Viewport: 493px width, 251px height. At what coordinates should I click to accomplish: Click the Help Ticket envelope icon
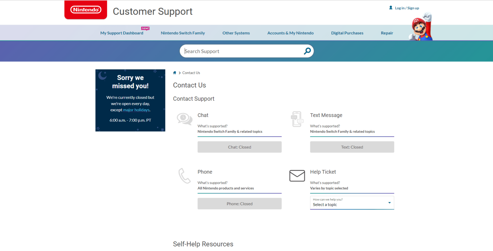pos(297,176)
